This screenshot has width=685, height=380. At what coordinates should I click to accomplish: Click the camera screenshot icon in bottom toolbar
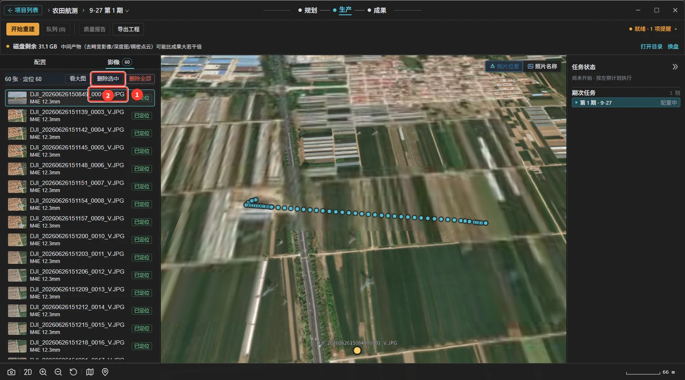point(11,372)
